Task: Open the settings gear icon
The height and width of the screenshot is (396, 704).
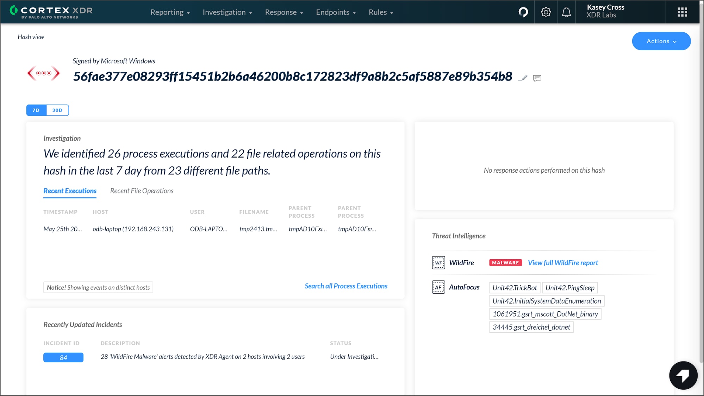Action: point(546,12)
